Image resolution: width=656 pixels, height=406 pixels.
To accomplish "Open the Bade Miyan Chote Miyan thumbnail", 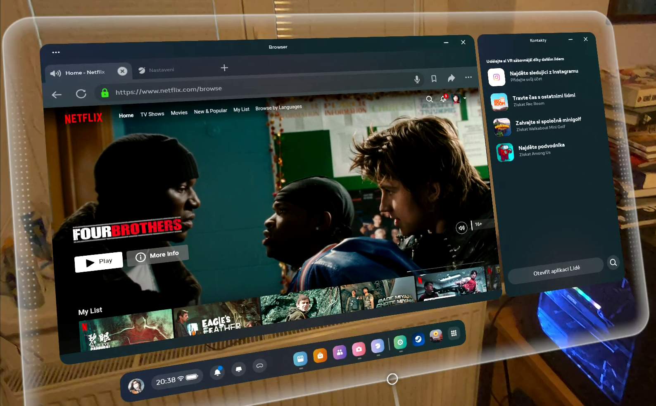I will click(378, 294).
